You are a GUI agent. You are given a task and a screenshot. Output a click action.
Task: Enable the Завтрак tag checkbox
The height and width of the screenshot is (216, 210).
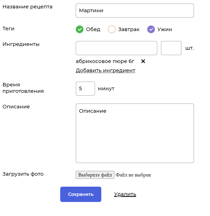click(x=112, y=29)
